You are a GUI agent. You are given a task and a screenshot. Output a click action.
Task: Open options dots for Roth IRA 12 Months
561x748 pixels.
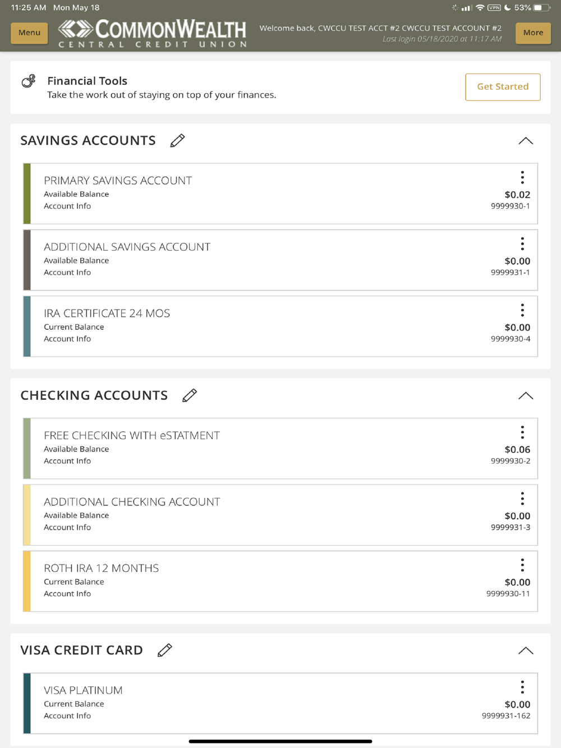tap(522, 565)
